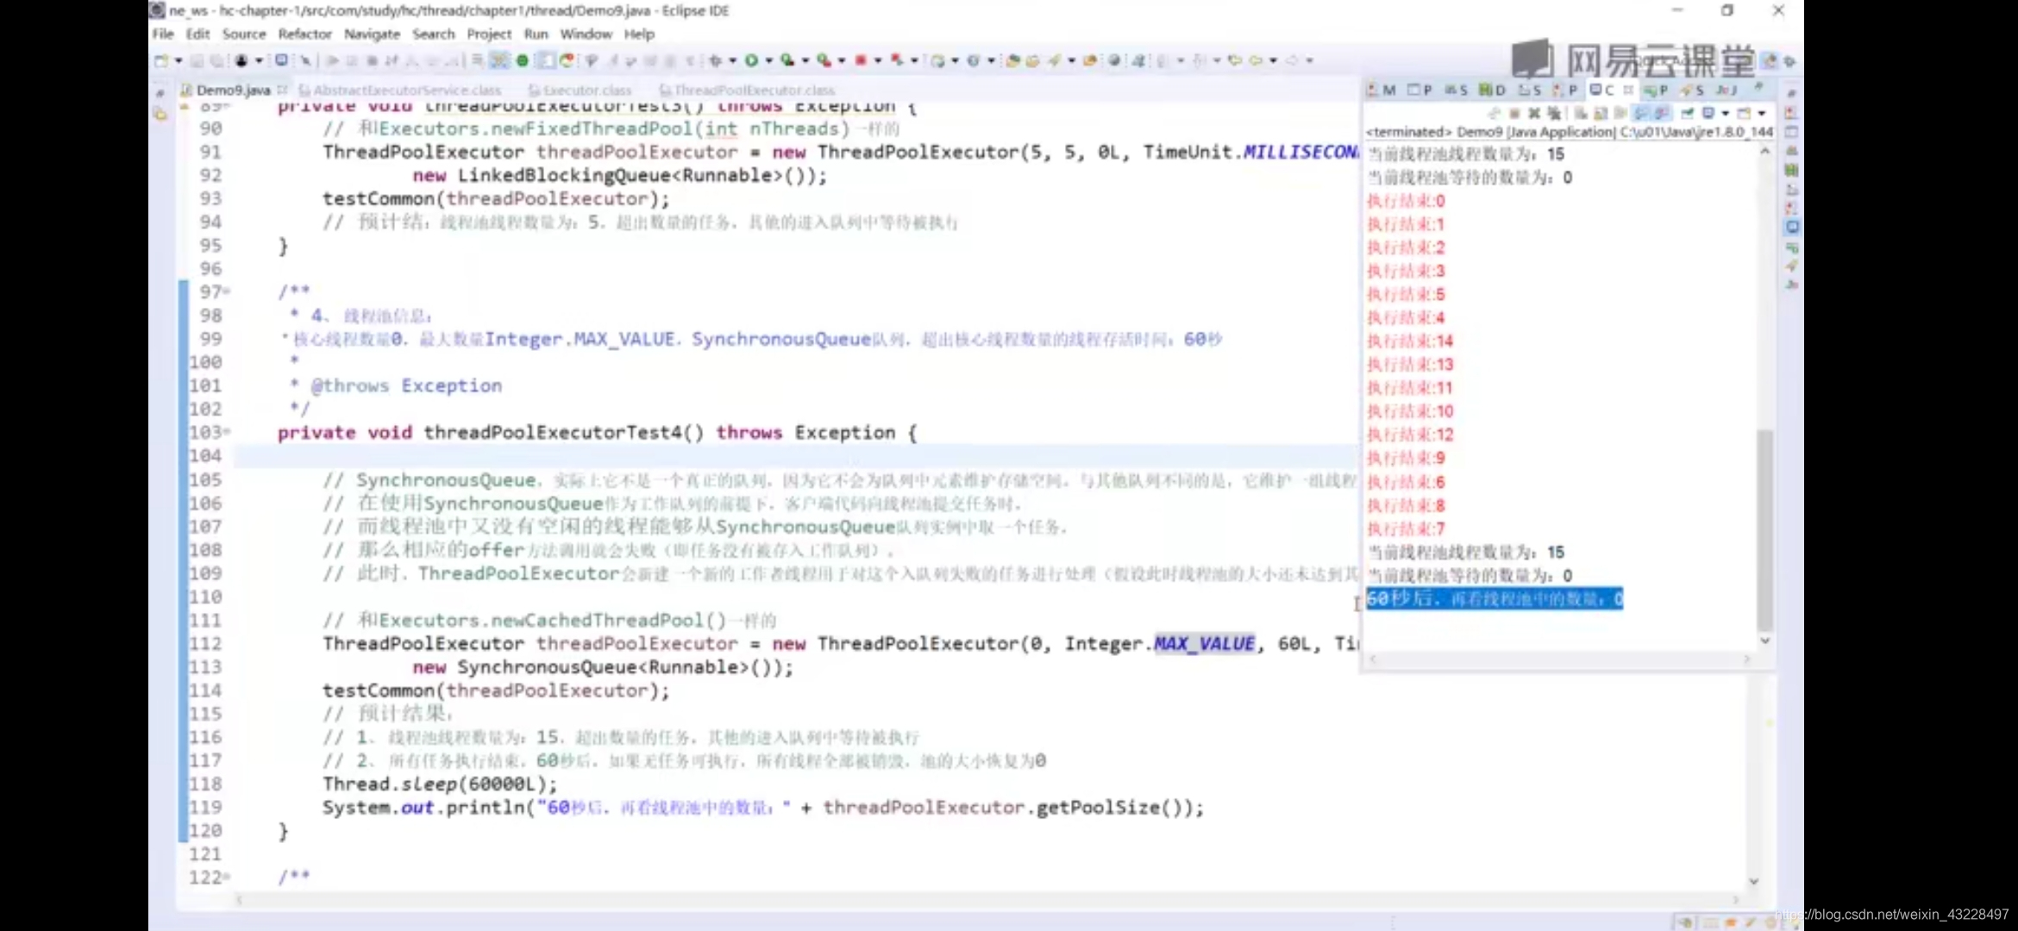Toggle show console on standard error
This screenshot has width=2018, height=931.
(1660, 113)
